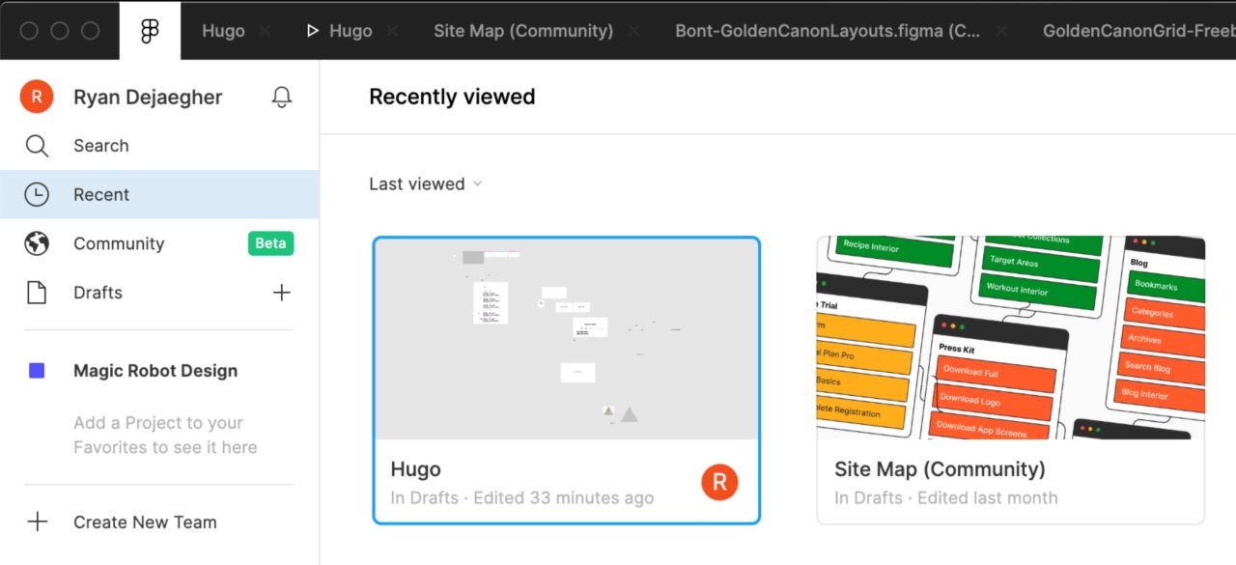The width and height of the screenshot is (1236, 565).
Task: Close the Bont-GoldenCanonLayouts tab
Action: coord(1001,31)
